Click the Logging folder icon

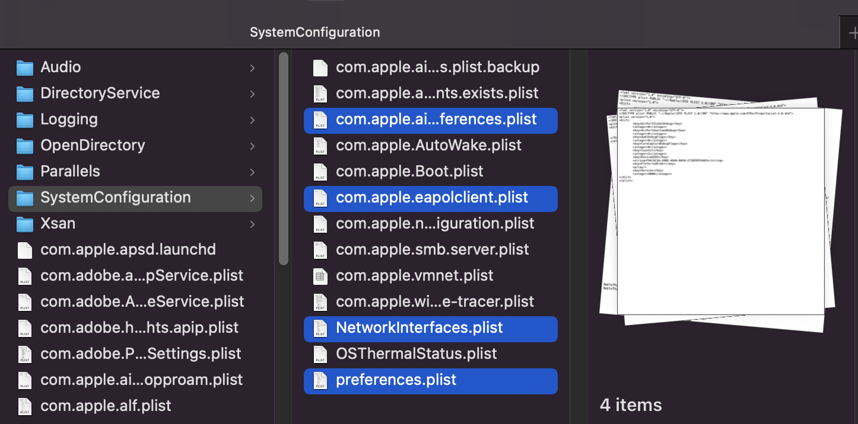(24, 119)
